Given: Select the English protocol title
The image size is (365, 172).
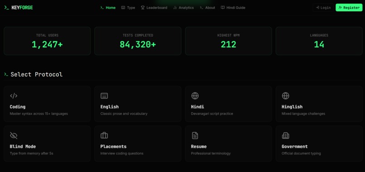Looking at the screenshot, I should point(110,107).
